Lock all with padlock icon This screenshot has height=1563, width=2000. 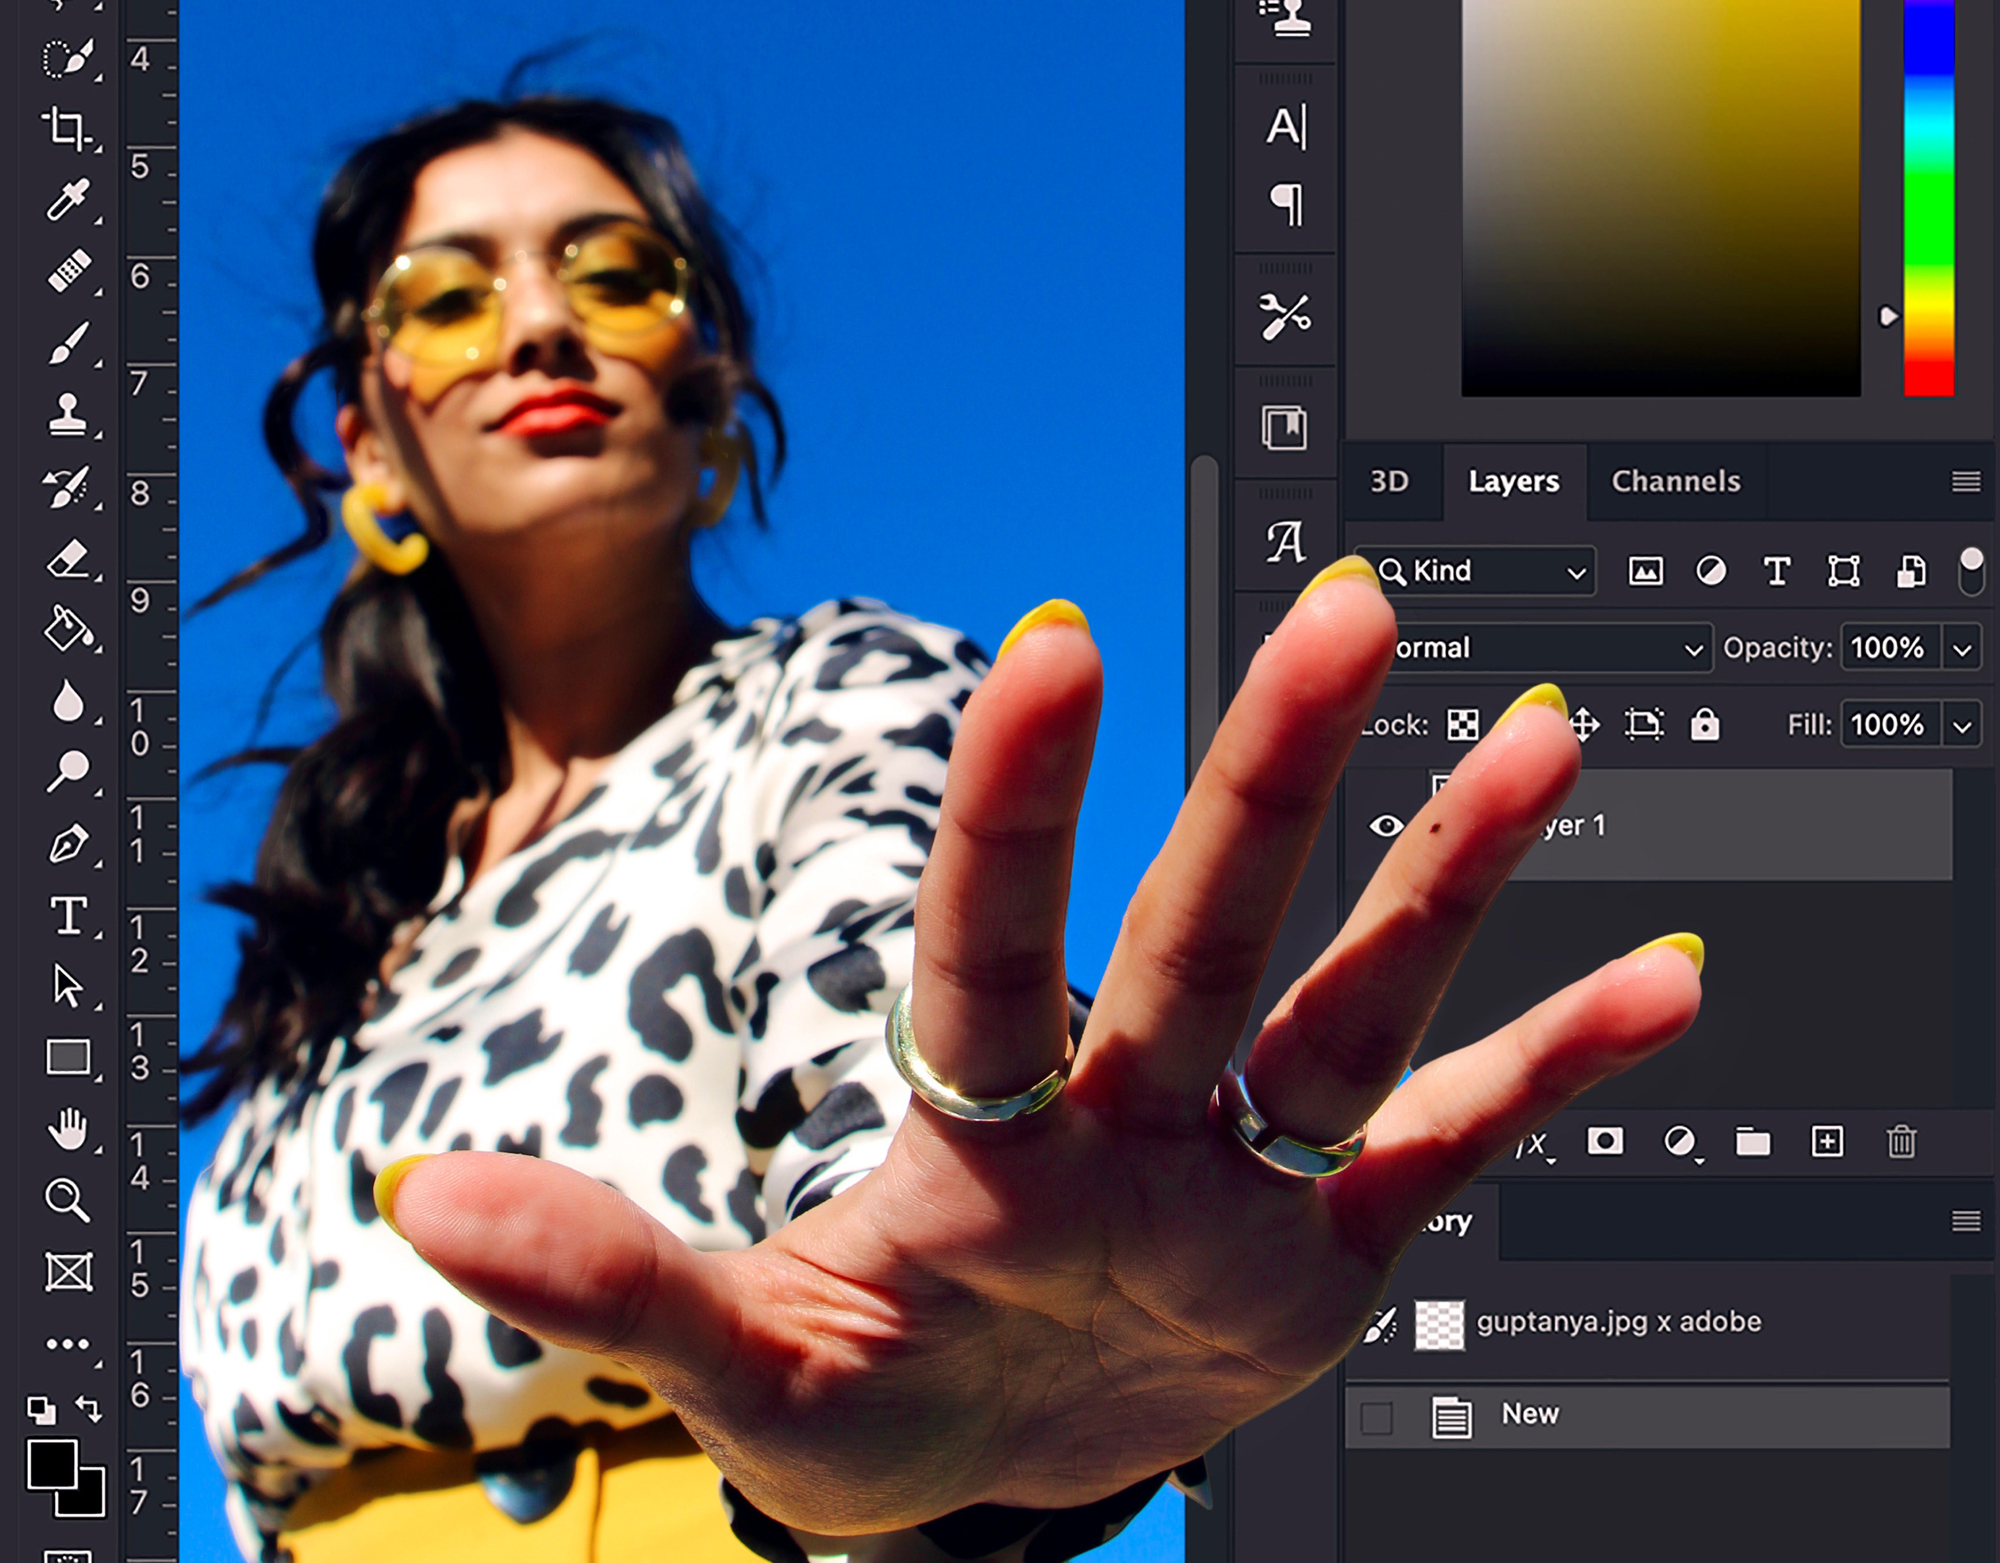coord(1704,724)
